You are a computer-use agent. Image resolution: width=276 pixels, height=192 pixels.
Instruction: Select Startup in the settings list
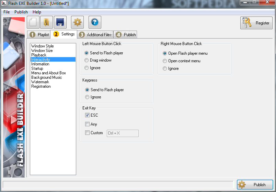pyautogui.click(x=53, y=68)
